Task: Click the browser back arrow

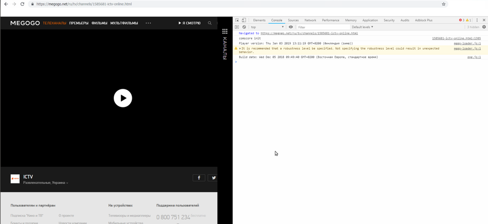Action: [x=6, y=4]
